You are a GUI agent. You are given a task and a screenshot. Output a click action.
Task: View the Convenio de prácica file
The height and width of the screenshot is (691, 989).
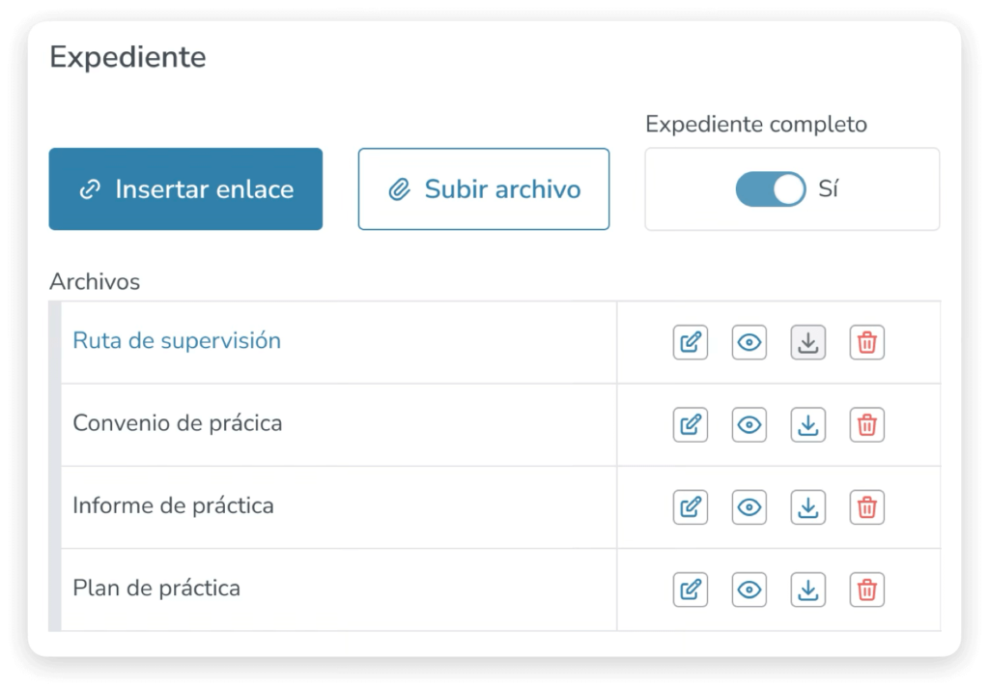tap(749, 424)
